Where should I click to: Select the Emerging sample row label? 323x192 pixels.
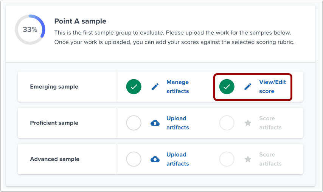(x=54, y=87)
